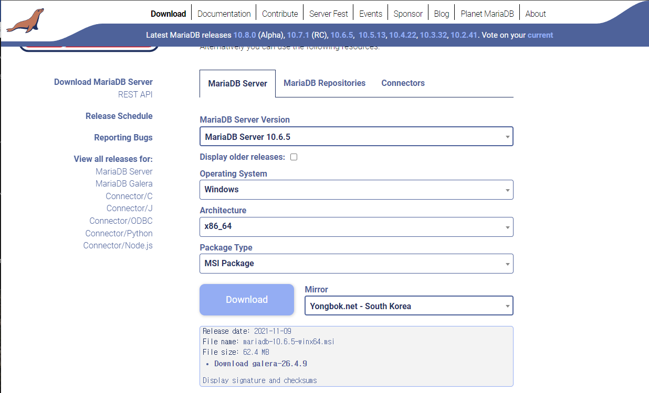Open Planet MariaDB in navigation
Viewport: 649px width, 393px height.
(x=487, y=14)
